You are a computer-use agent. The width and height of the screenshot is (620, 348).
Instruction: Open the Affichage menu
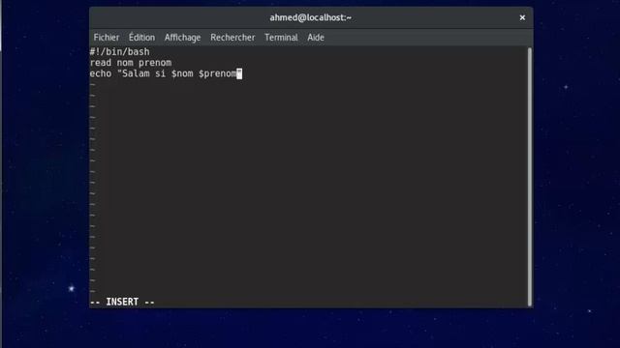coord(182,38)
